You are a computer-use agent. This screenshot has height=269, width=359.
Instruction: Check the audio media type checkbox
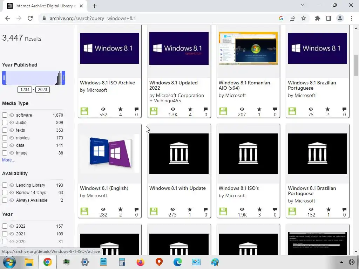click(x=5, y=122)
